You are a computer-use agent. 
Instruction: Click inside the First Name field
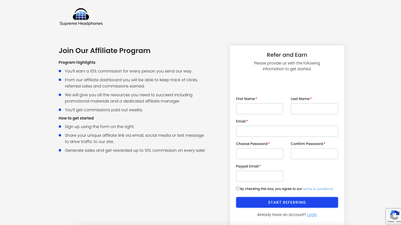259,108
